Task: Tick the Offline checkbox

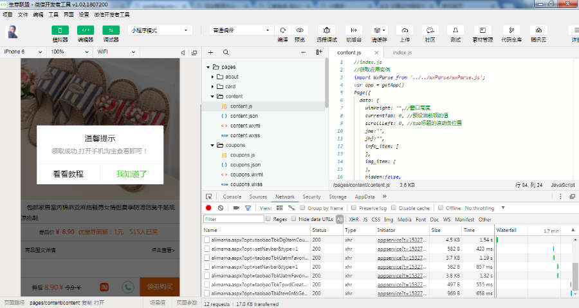Action: 441,208
